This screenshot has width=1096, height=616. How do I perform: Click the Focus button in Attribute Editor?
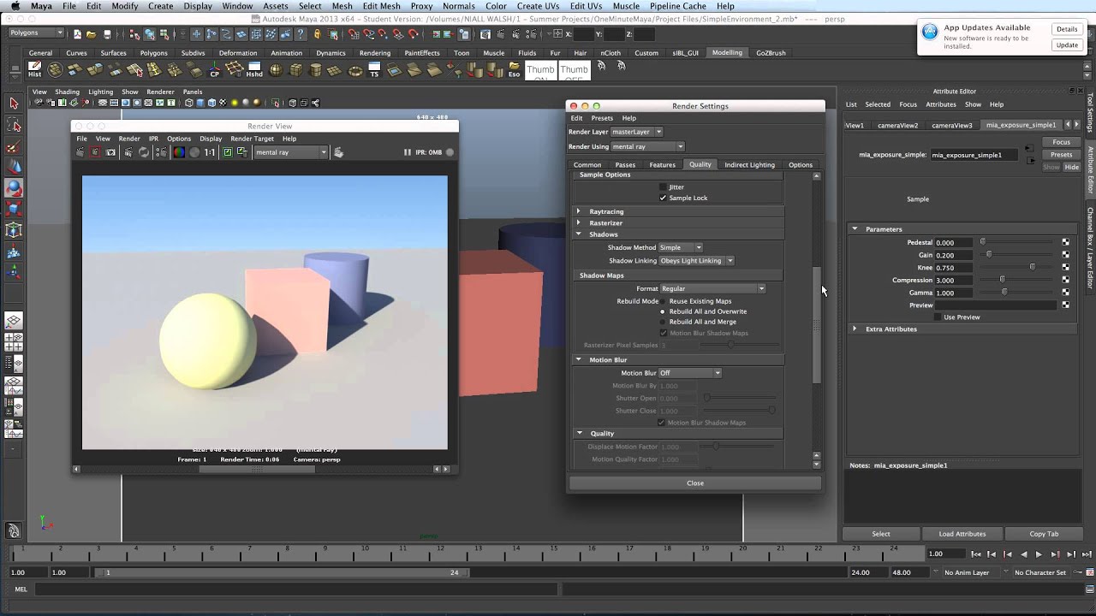[x=1061, y=142]
